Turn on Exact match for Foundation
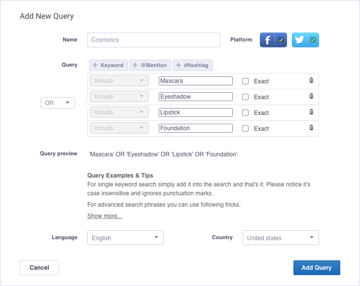This screenshot has height=286, width=360. (x=246, y=129)
